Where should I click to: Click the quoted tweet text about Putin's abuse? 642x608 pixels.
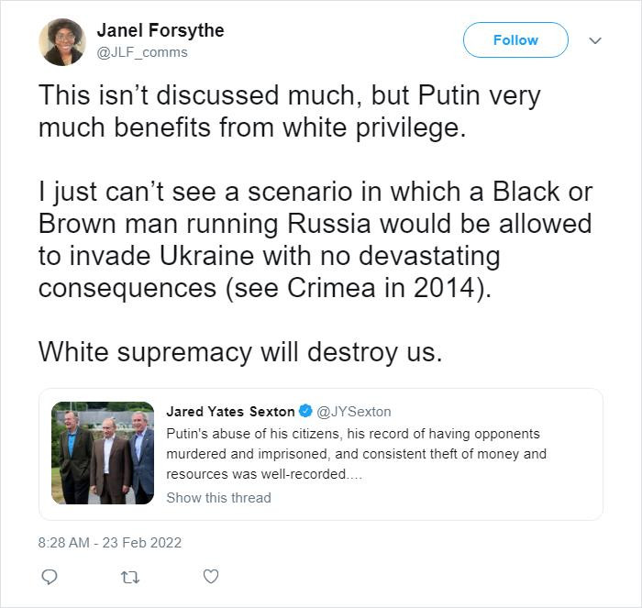pos(356,454)
